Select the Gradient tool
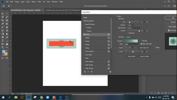 point(2,34)
